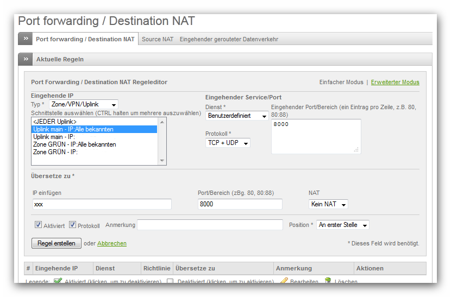Click the Deaktiviert legend checkbox

pos(170,281)
